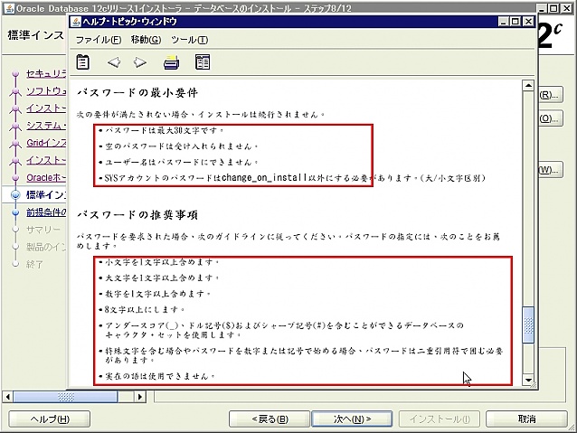Maximize the help topic window
Viewport: 577px width, 433px height.
[516, 22]
